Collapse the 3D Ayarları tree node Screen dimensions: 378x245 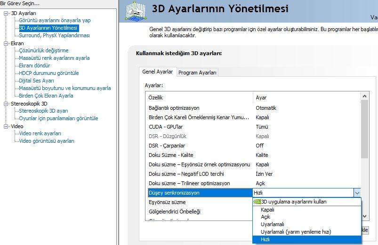coord(6,13)
